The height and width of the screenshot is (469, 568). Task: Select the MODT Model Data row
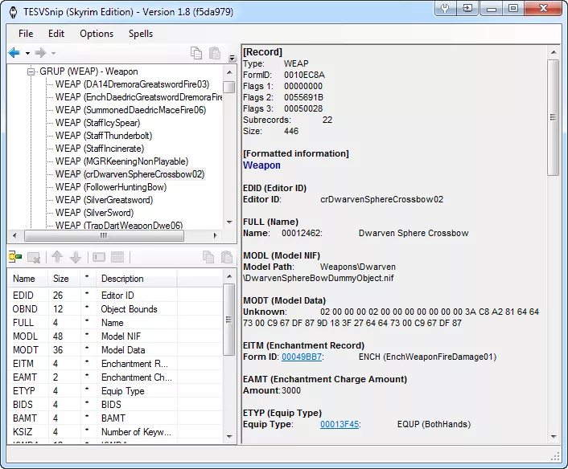115,350
